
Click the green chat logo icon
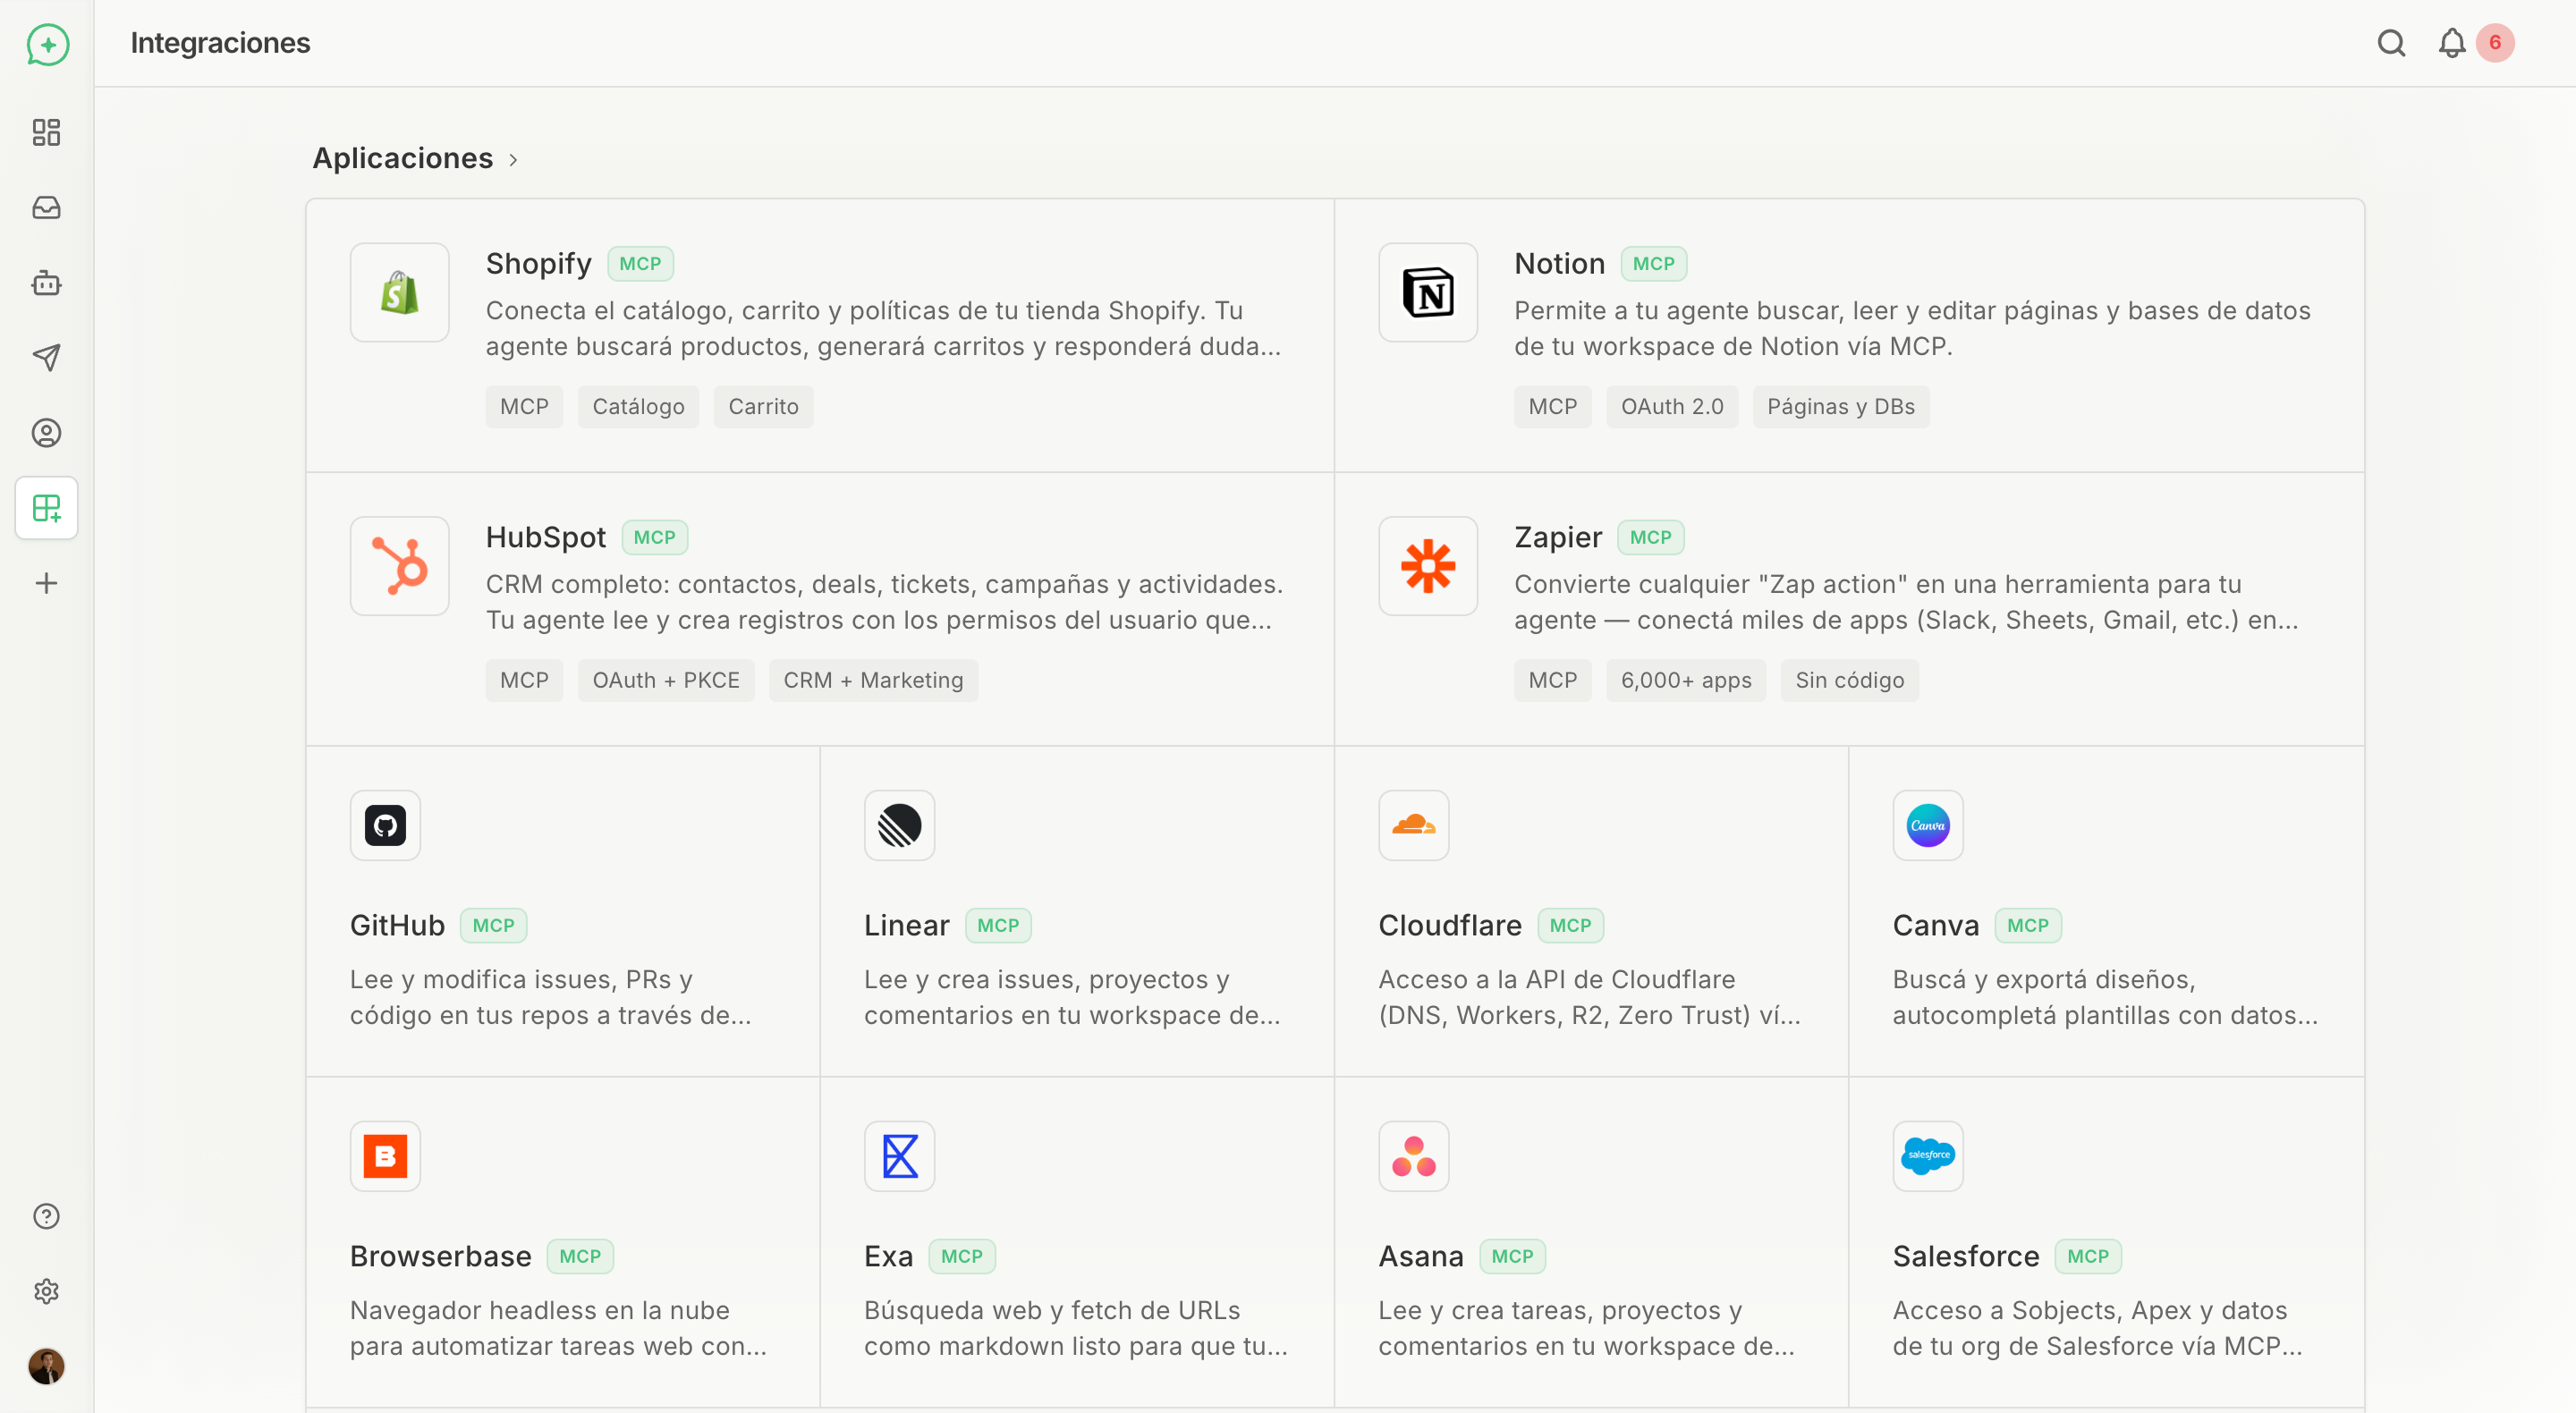click(47, 44)
